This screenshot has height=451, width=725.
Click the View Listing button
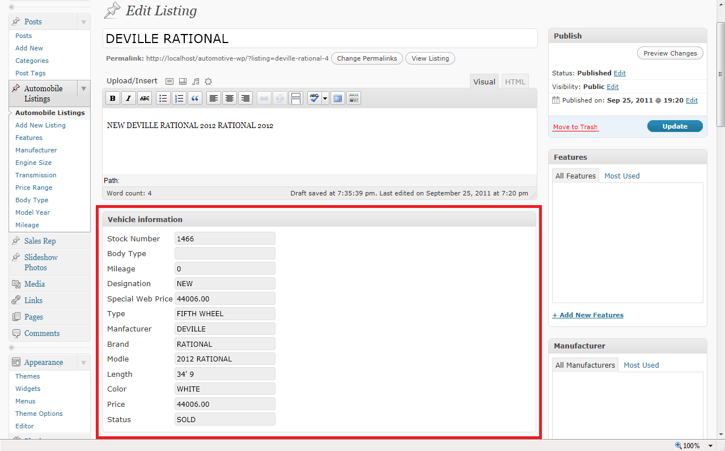(x=430, y=58)
